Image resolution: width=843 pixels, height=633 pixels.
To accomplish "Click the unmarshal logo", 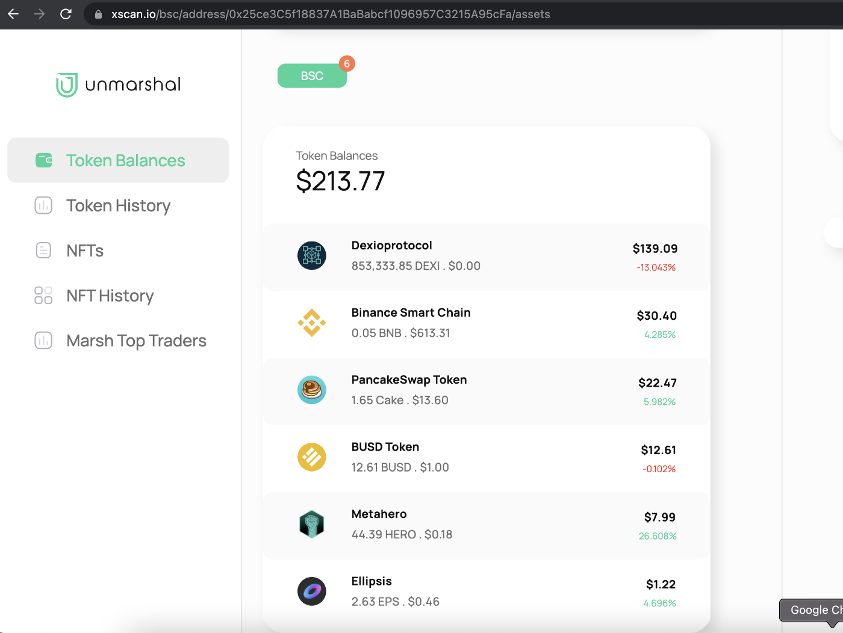I will [117, 84].
